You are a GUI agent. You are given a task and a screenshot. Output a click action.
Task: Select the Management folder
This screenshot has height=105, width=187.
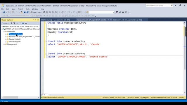pos(12,44)
